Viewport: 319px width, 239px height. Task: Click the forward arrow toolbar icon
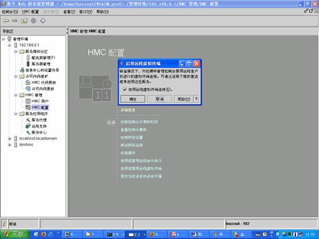point(15,21)
